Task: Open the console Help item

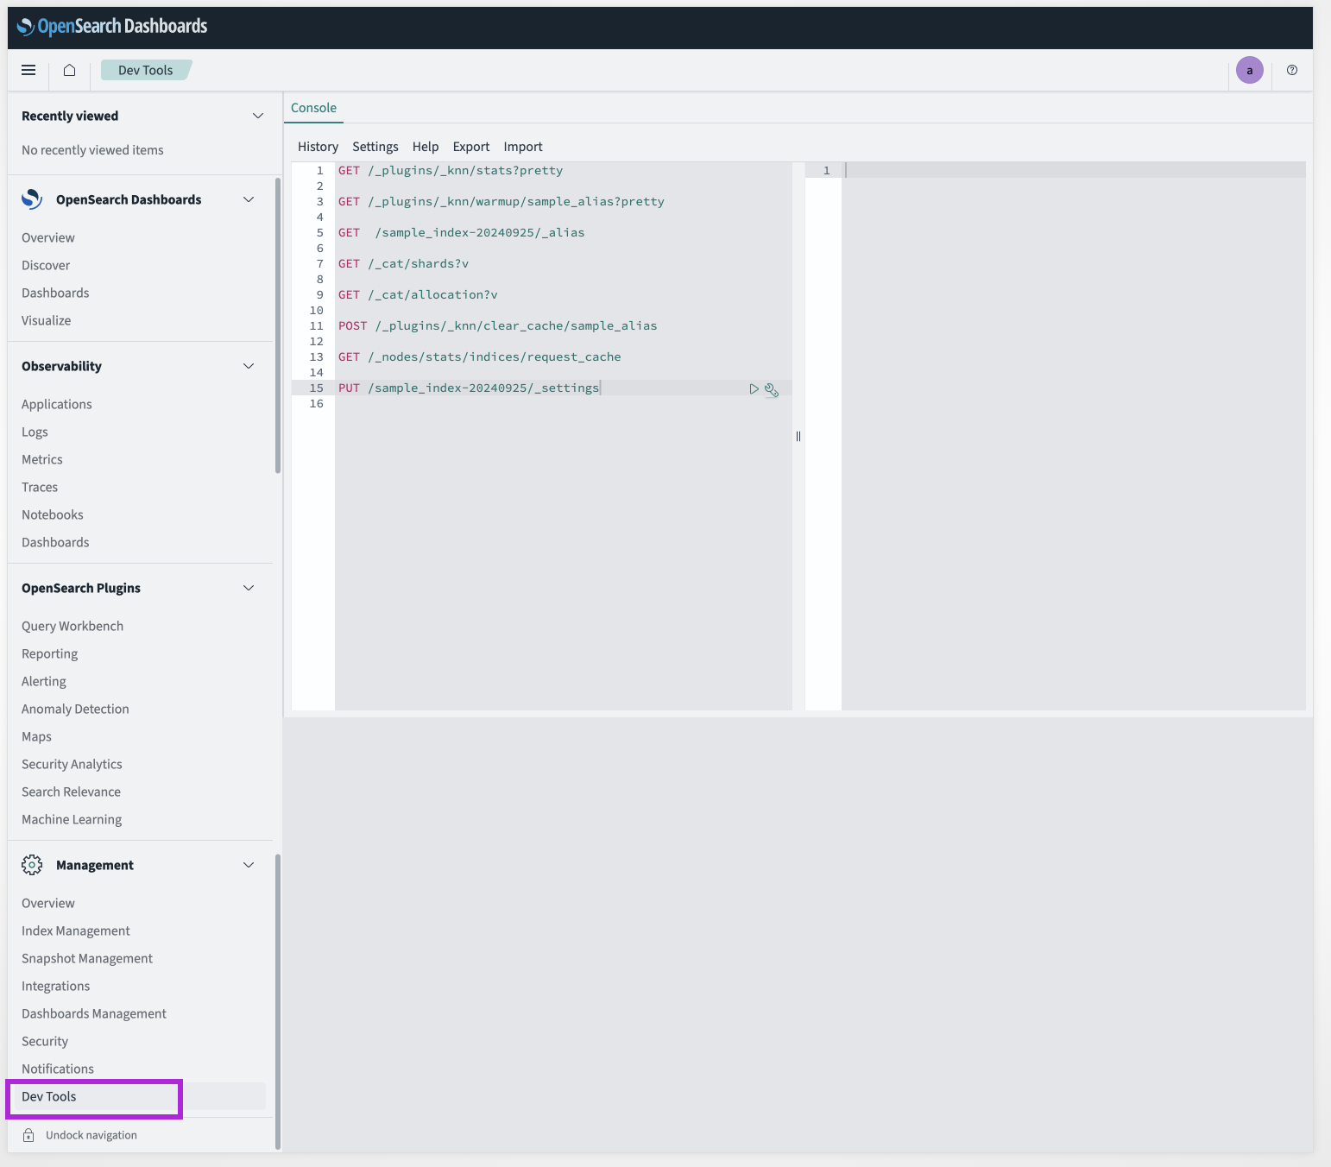Action: coord(426,147)
